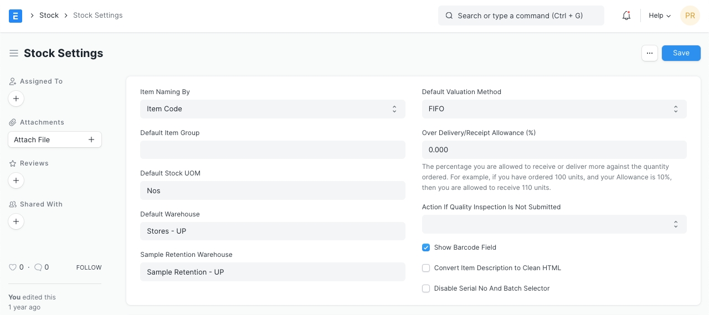Click the comment bubble icon
The image size is (709, 315).
pyautogui.click(x=38, y=267)
